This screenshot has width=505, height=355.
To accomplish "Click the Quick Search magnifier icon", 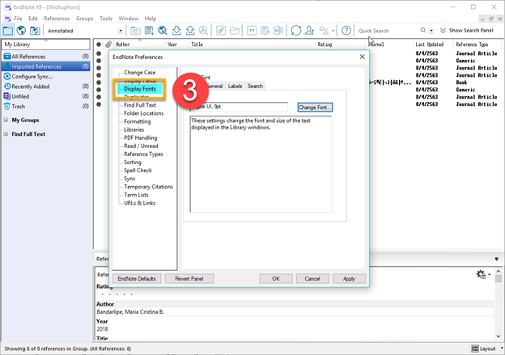I will pos(422,31).
